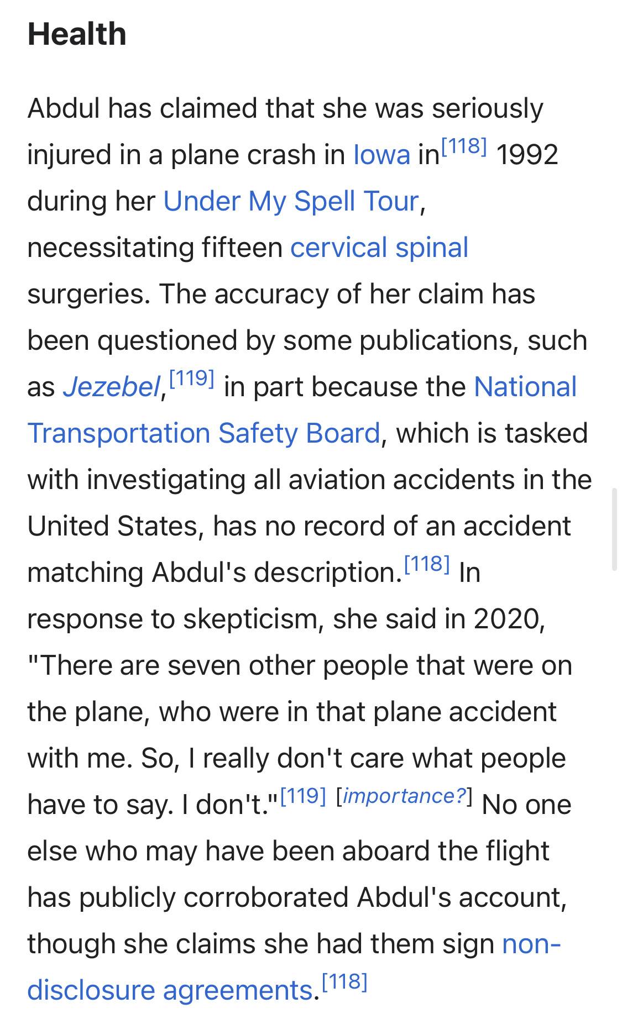This screenshot has width=622, height=1019.
Task: Open the Jezebel publication link
Action: [x=111, y=387]
